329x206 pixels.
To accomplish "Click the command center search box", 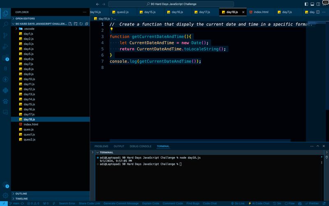I will [174, 4].
